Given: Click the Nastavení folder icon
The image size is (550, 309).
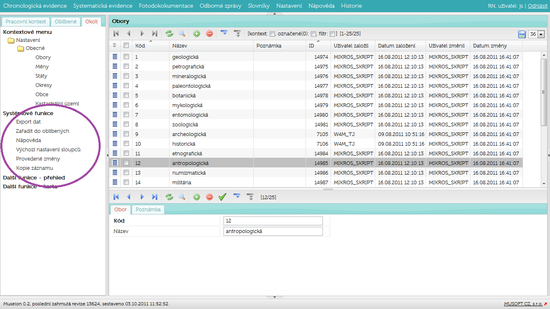Looking at the screenshot, I should coord(11,40).
